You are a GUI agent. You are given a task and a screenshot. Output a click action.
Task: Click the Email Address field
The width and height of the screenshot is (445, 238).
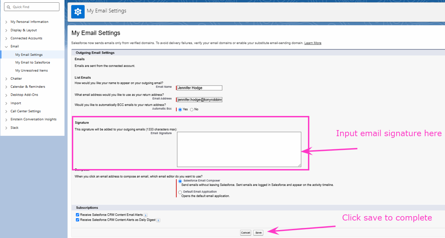[x=199, y=100]
